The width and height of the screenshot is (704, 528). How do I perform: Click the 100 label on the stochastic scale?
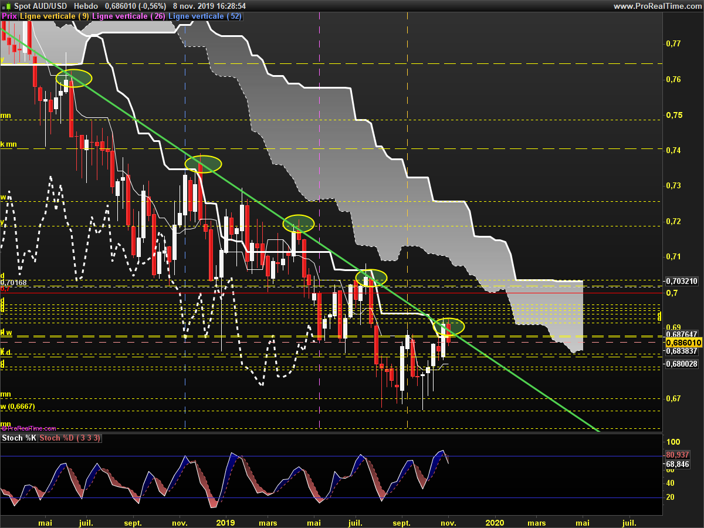pos(673,442)
